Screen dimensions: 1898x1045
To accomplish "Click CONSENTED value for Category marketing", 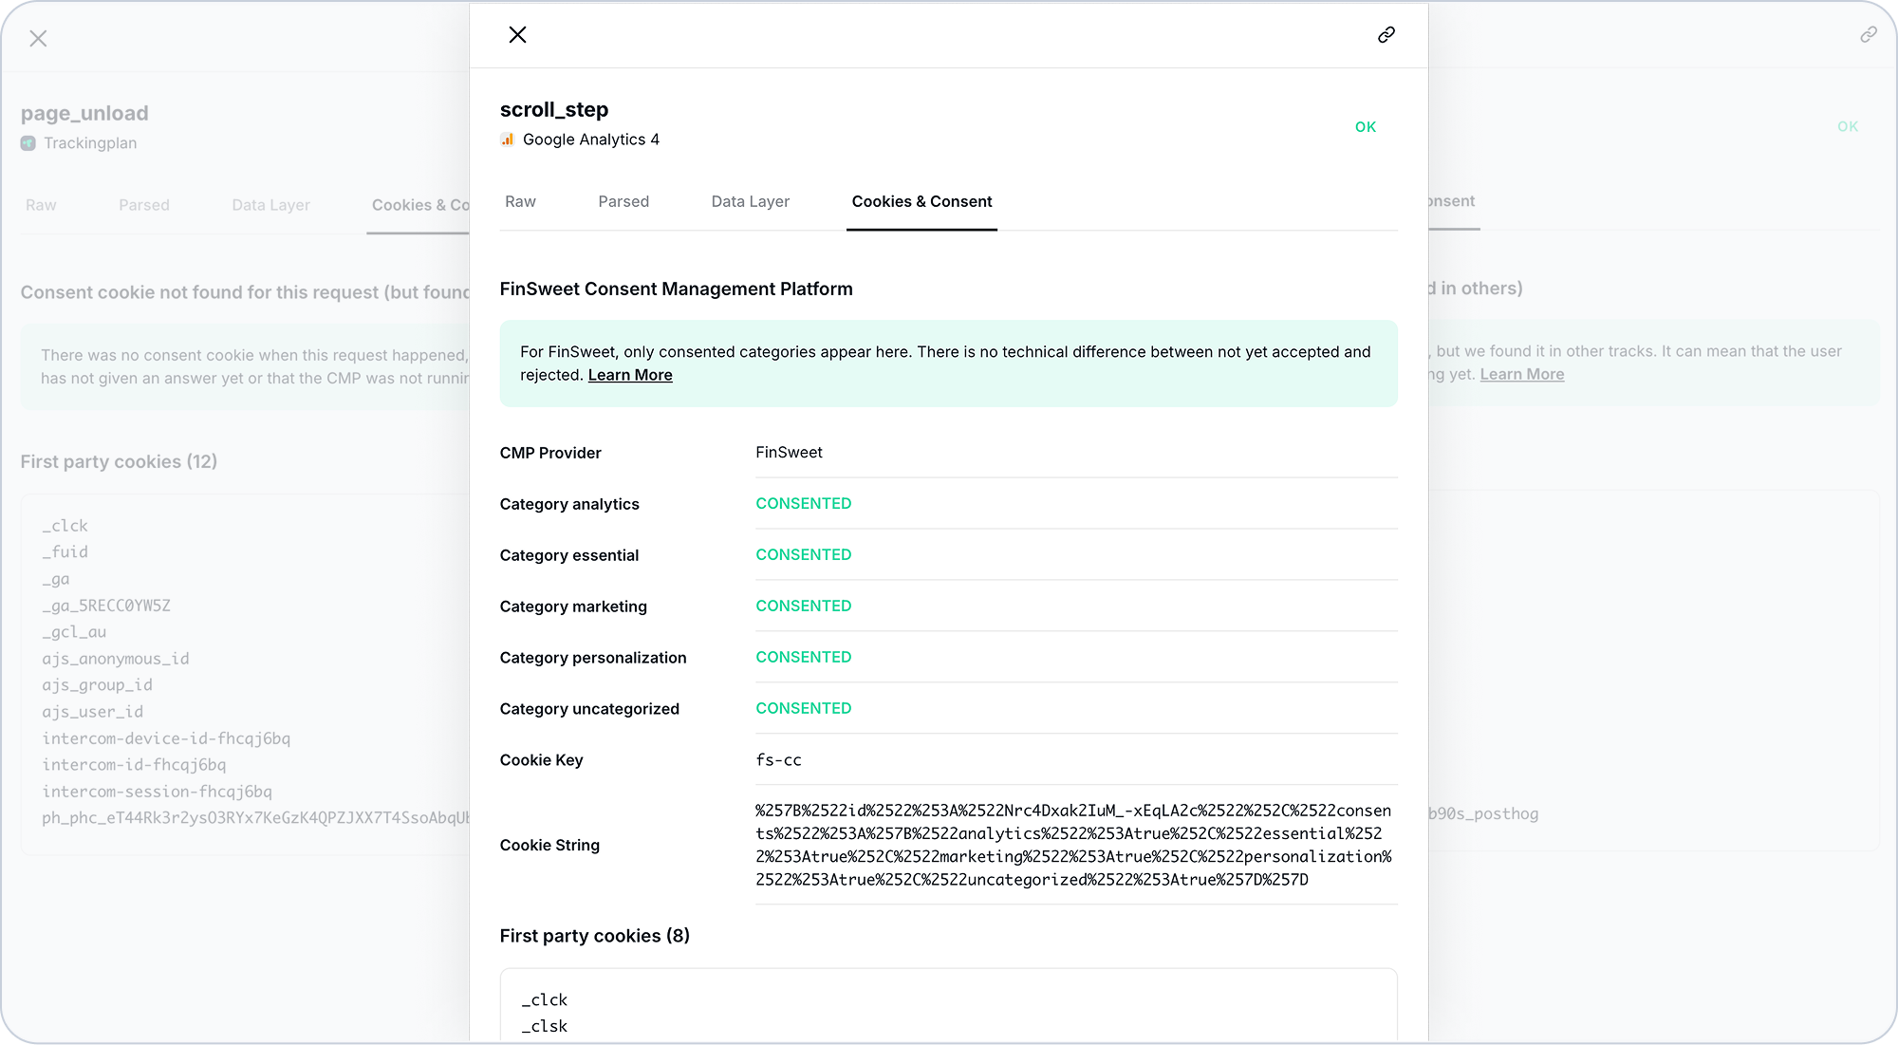I will click(804, 606).
